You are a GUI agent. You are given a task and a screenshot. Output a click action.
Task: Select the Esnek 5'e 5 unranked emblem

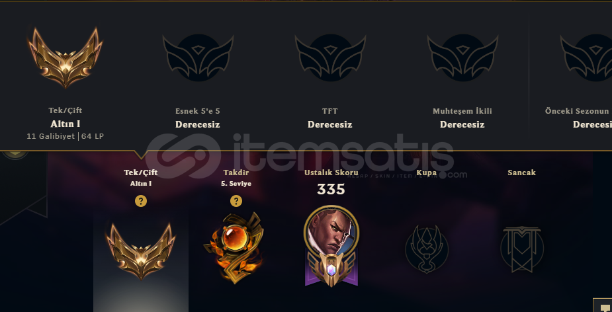pos(198,58)
